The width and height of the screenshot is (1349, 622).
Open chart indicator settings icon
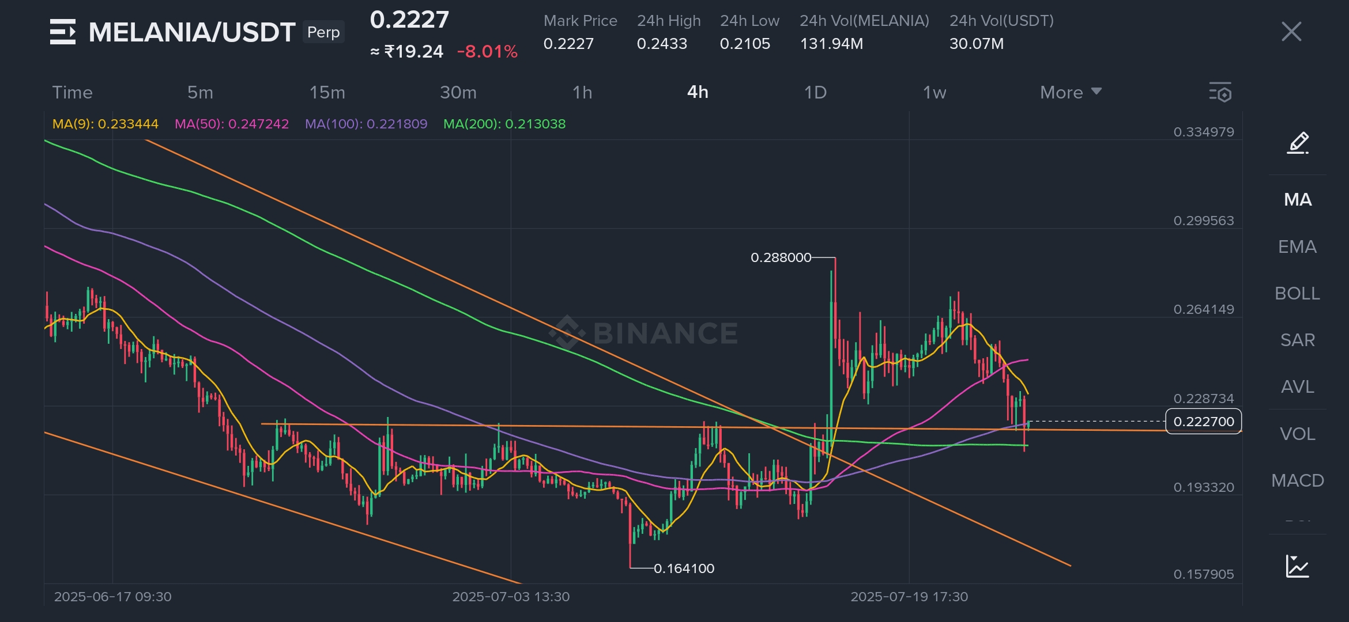click(1220, 92)
